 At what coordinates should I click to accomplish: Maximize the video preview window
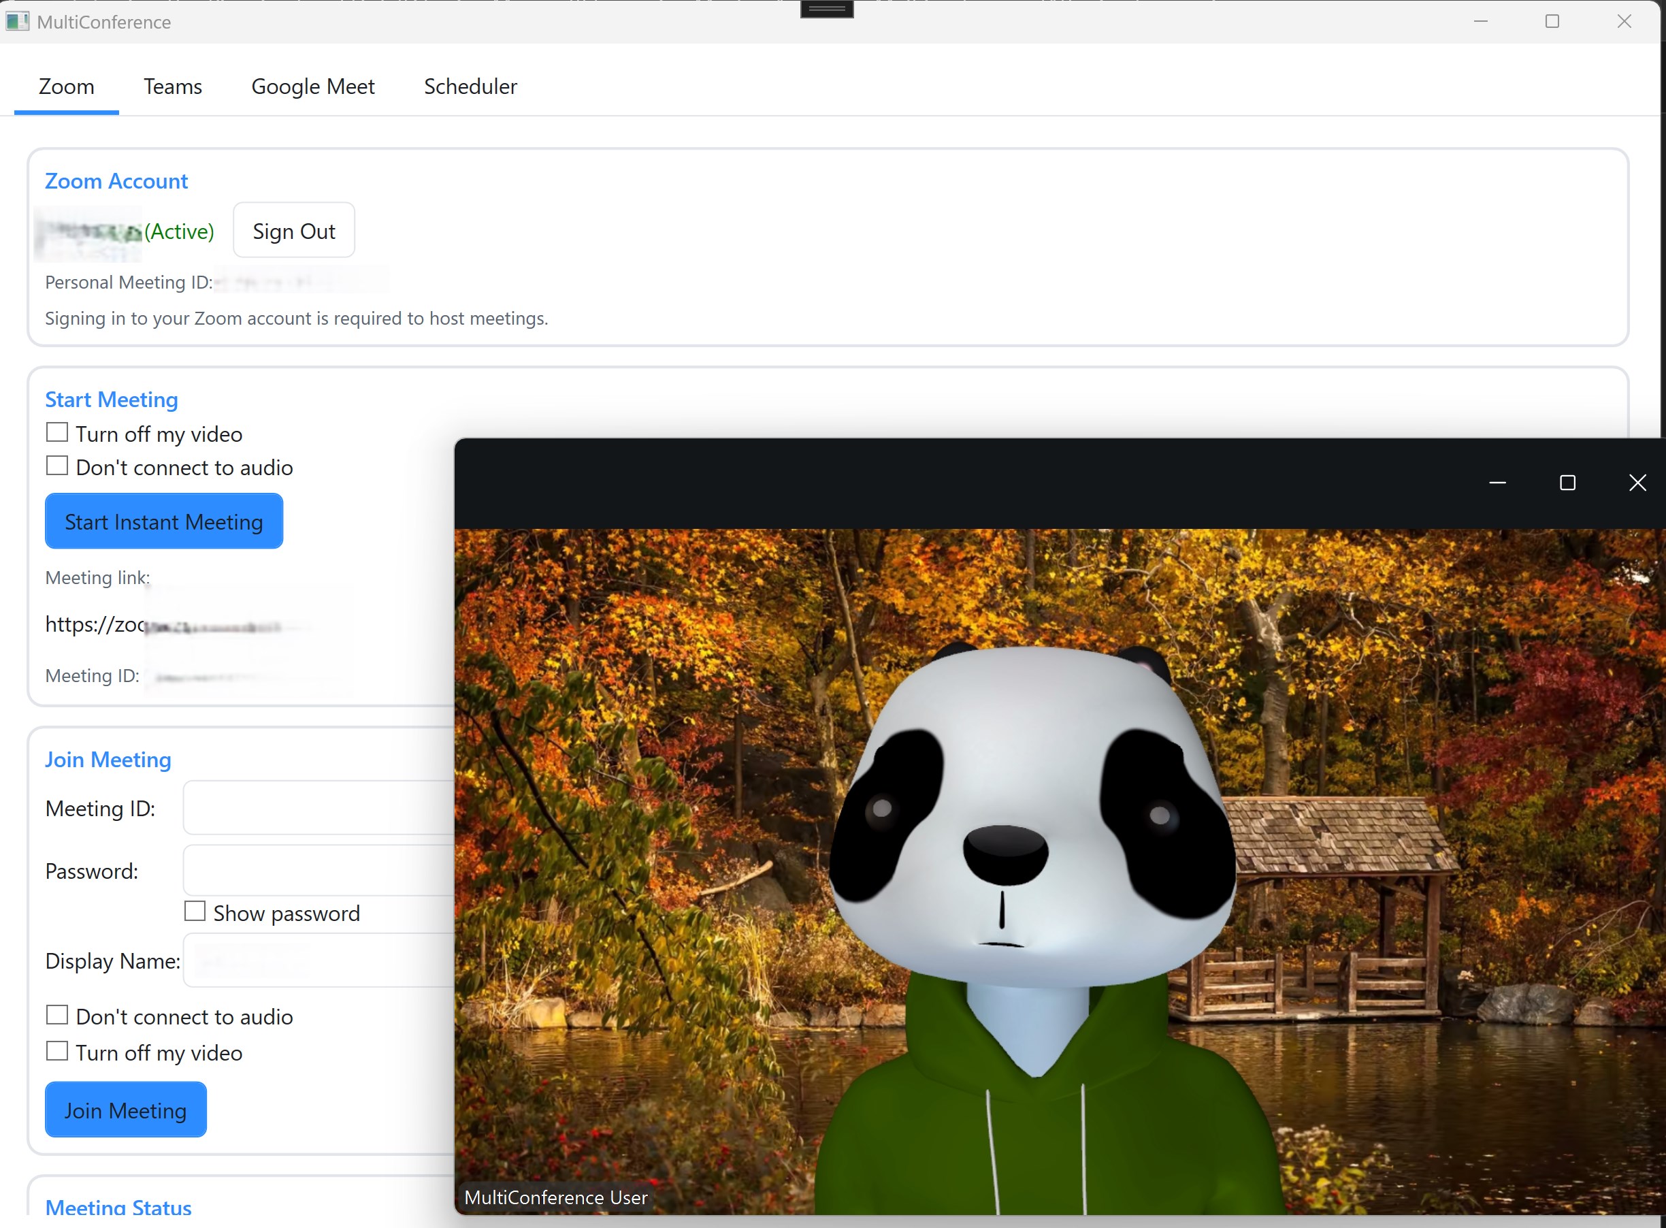(1567, 483)
